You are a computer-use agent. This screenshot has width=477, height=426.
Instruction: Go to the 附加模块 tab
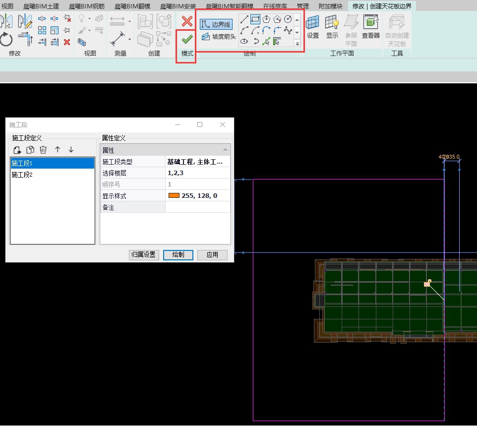click(x=330, y=6)
